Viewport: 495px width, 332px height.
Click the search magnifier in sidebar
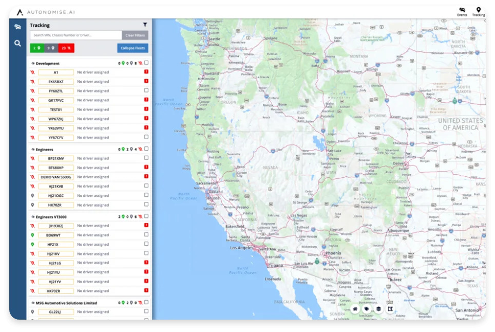pyautogui.click(x=17, y=44)
